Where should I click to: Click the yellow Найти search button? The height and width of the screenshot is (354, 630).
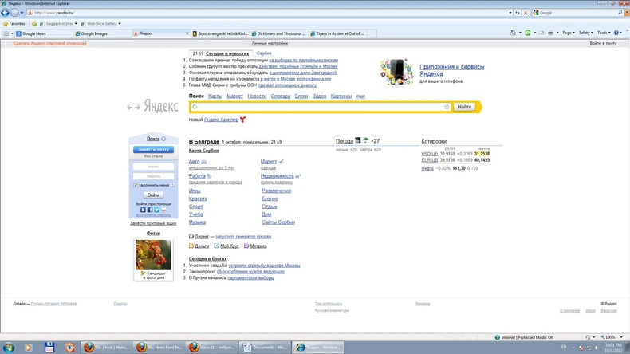pyautogui.click(x=464, y=106)
